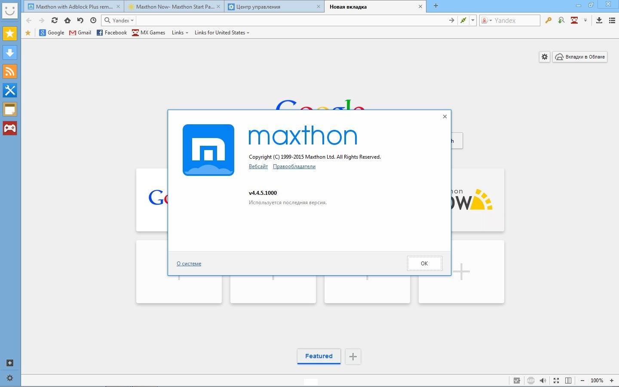
Task: Click the 100% zoom level
Action: pos(597,381)
